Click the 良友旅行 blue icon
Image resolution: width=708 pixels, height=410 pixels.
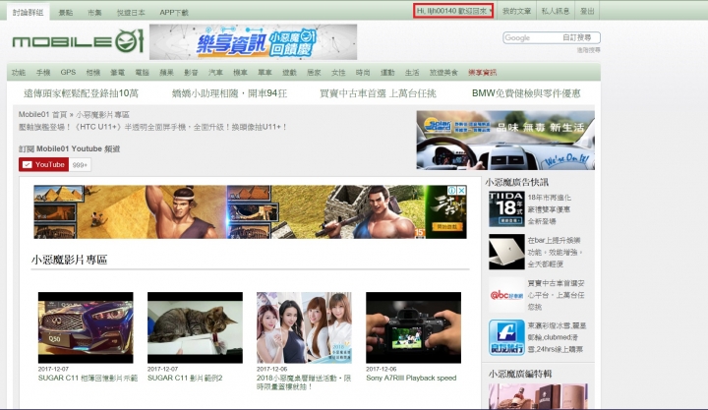click(x=506, y=337)
